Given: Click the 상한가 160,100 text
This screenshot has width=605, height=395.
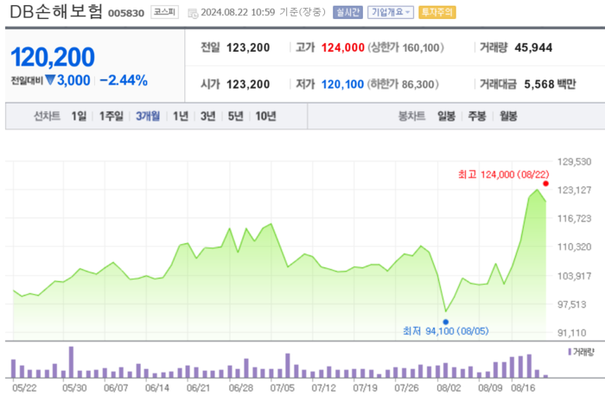Looking at the screenshot, I should pyautogui.click(x=405, y=47).
